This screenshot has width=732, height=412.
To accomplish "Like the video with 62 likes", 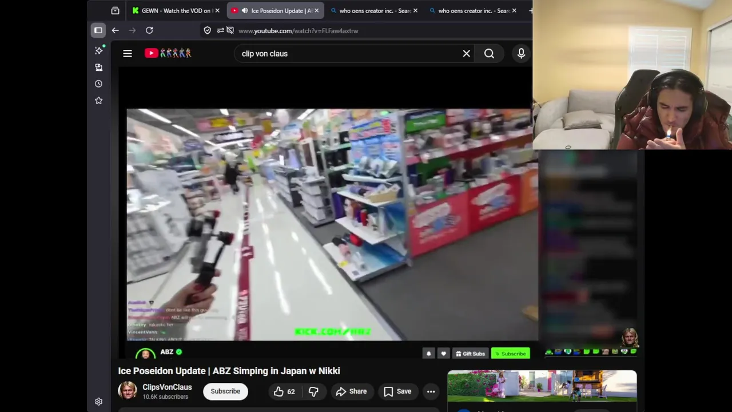I will tap(285, 391).
